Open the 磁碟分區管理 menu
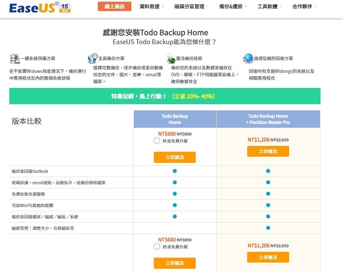The height and width of the screenshot is (276, 343). click(189, 6)
